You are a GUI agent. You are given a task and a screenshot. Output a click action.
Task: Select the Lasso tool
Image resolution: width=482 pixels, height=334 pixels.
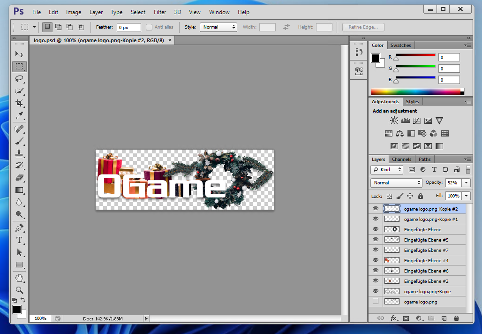pyautogui.click(x=19, y=79)
